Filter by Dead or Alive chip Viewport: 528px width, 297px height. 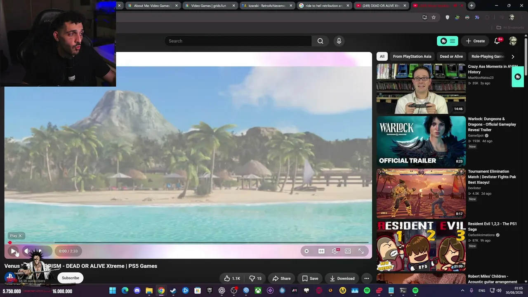point(451,57)
